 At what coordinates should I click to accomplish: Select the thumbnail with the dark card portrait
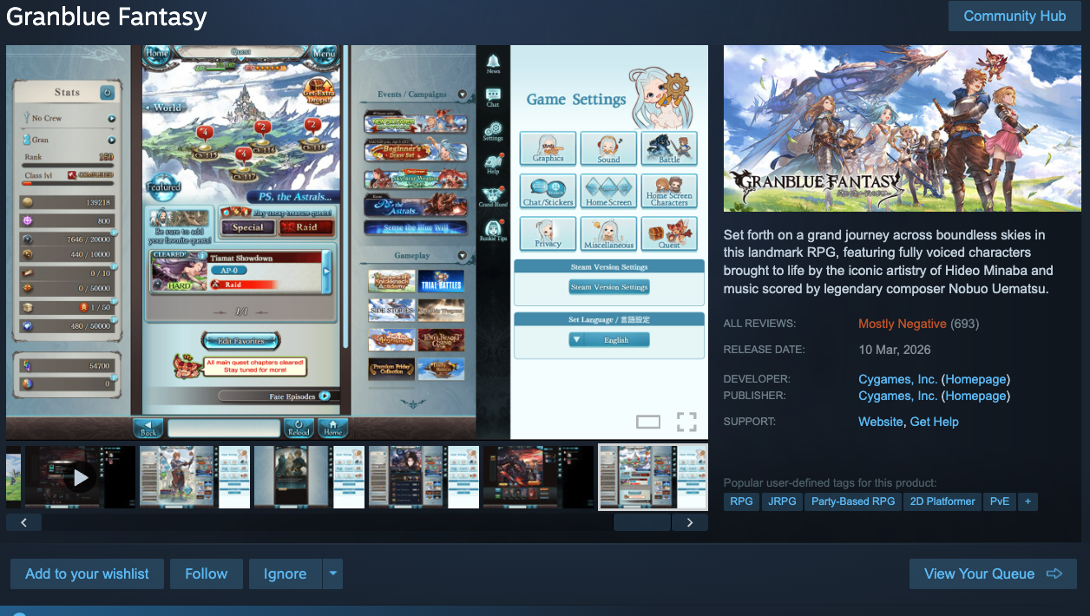[309, 477]
